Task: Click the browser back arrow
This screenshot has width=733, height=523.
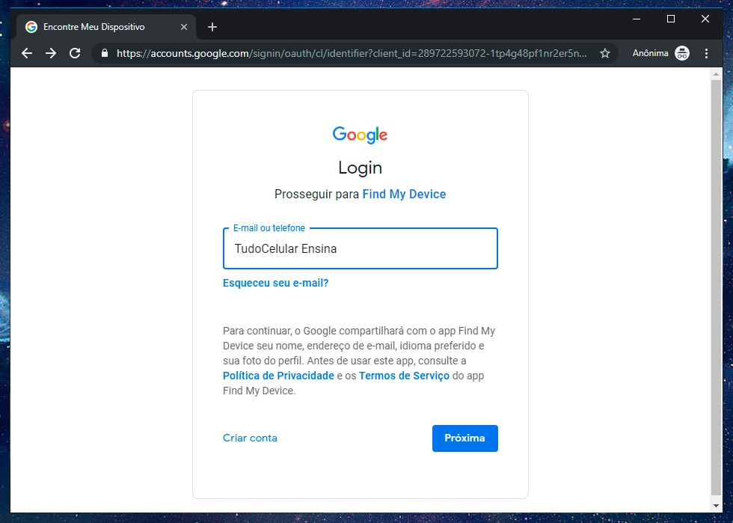Action: 27,53
